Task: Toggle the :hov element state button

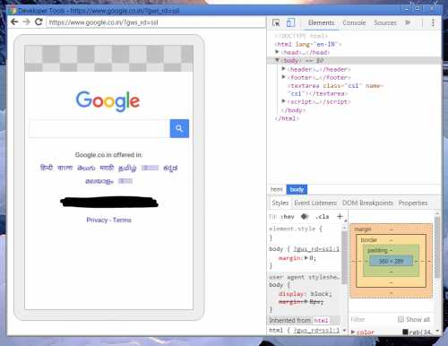Action: [x=288, y=217]
